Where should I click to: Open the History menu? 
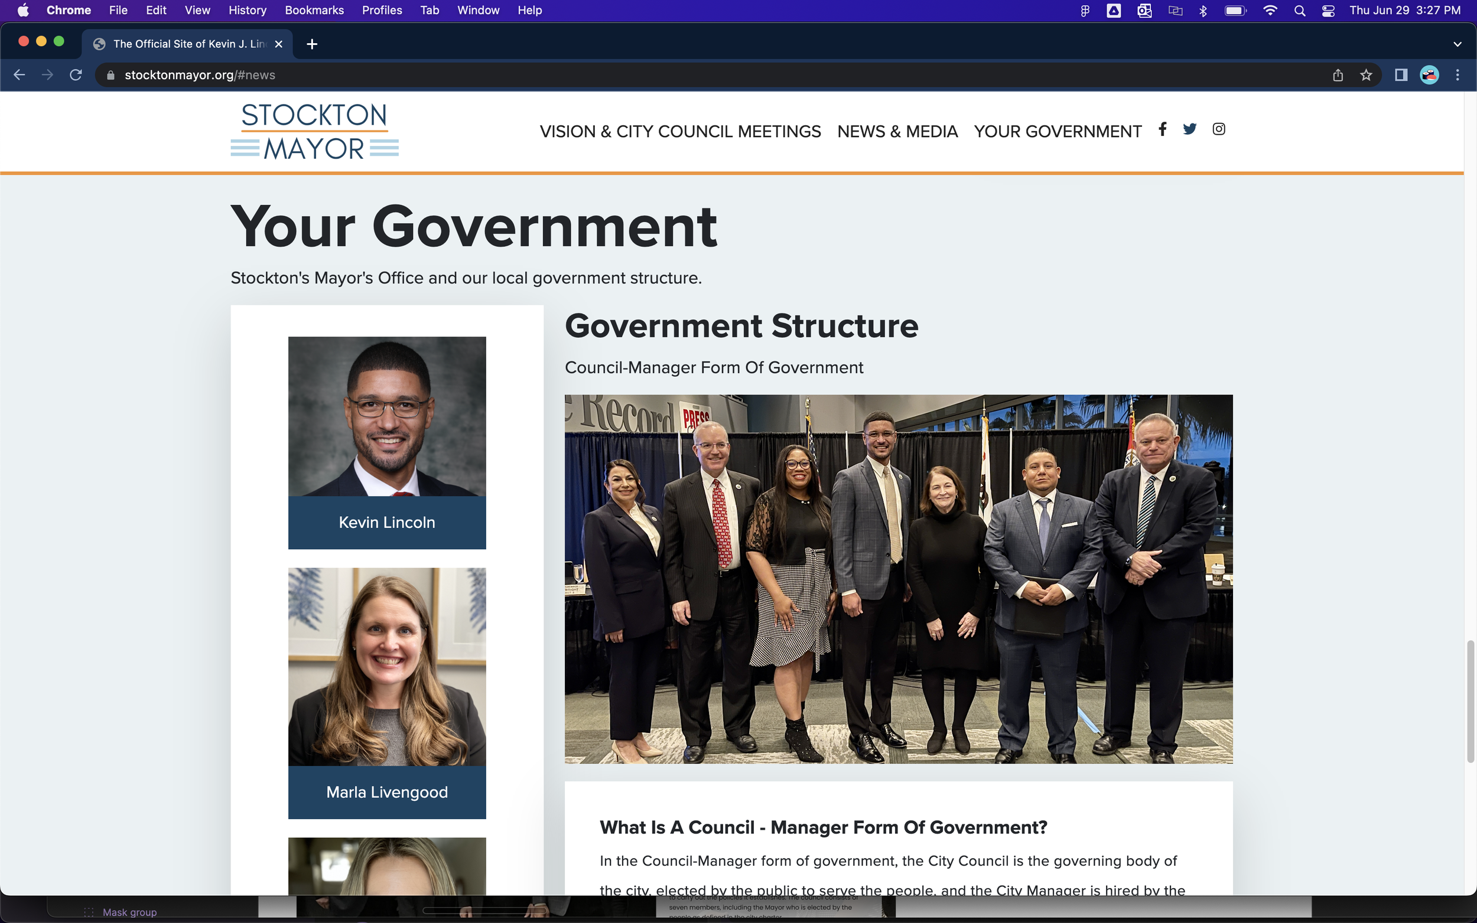point(248,11)
